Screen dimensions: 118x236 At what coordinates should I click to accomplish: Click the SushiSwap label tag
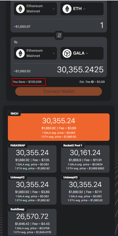pos(17,209)
